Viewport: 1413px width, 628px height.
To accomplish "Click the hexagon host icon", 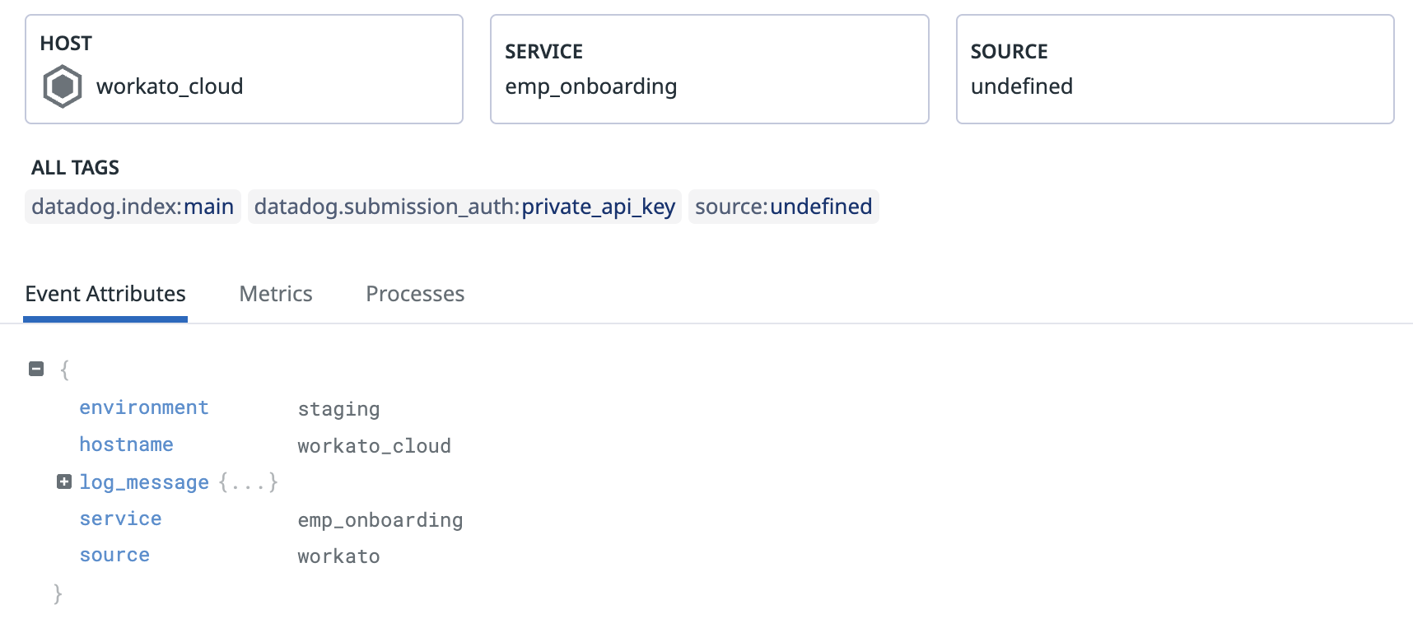I will click(x=63, y=86).
